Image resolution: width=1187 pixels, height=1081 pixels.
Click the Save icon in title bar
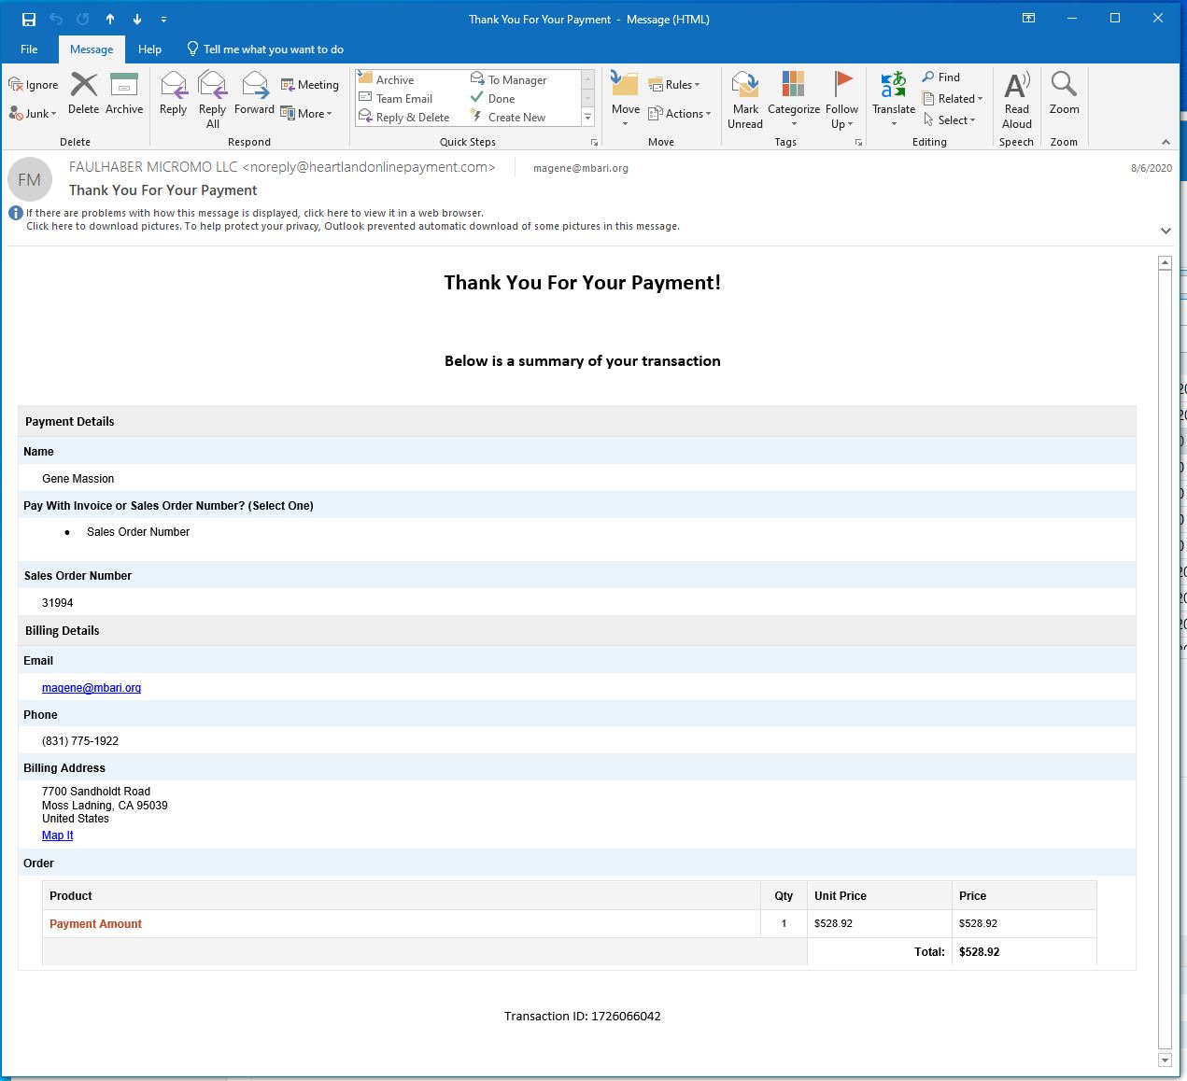[29, 19]
